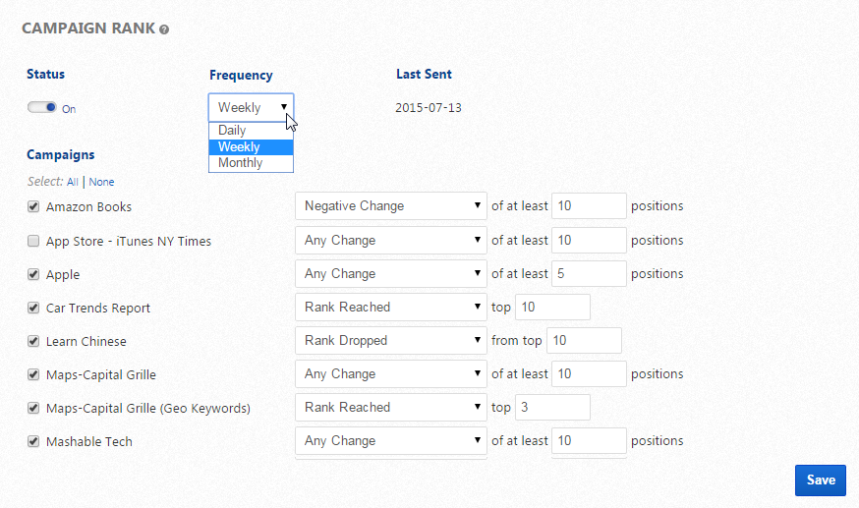Viewport: 859px width, 508px height.
Task: Toggle the Status switch off
Action: (x=43, y=108)
